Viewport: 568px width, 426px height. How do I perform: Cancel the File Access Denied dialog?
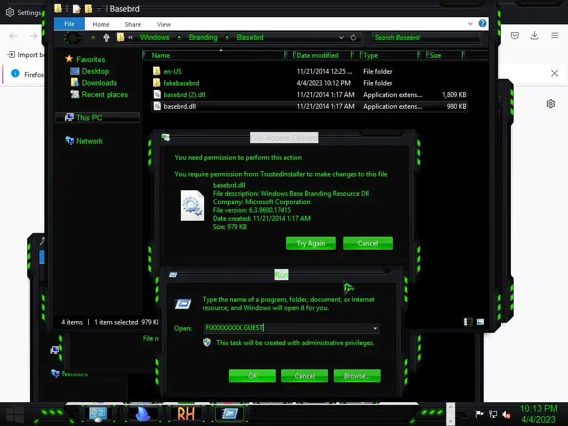tap(368, 243)
